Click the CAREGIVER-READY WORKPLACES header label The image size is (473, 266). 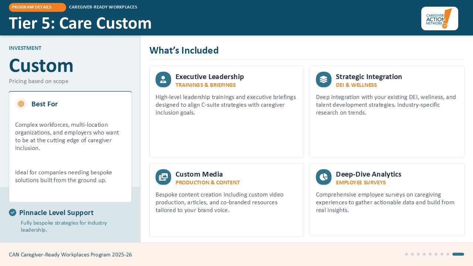[x=103, y=7]
